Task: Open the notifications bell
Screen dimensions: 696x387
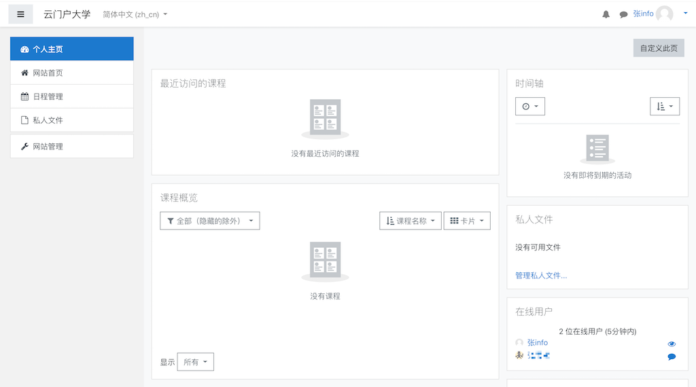Action: 606,14
